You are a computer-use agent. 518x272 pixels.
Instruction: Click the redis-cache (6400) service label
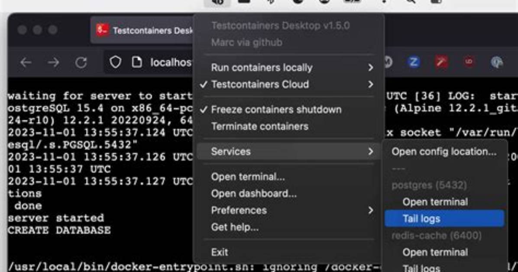click(x=437, y=235)
